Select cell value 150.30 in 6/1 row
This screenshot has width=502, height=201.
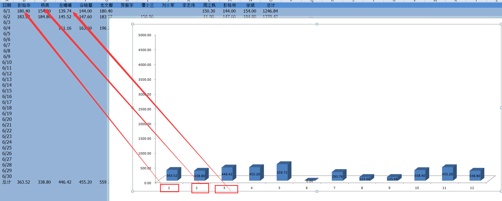click(209, 11)
